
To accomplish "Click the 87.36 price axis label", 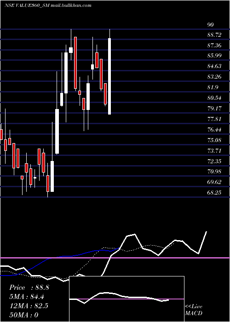I will (x=214, y=46).
